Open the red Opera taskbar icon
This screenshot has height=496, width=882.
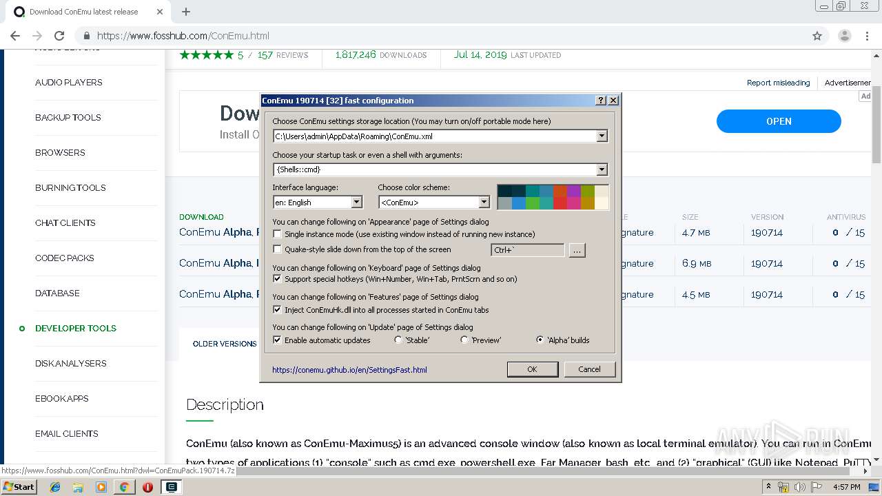click(147, 487)
